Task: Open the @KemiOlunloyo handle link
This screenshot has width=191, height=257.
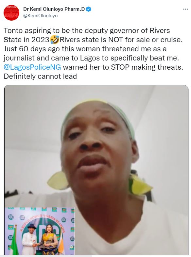Action: [41, 16]
